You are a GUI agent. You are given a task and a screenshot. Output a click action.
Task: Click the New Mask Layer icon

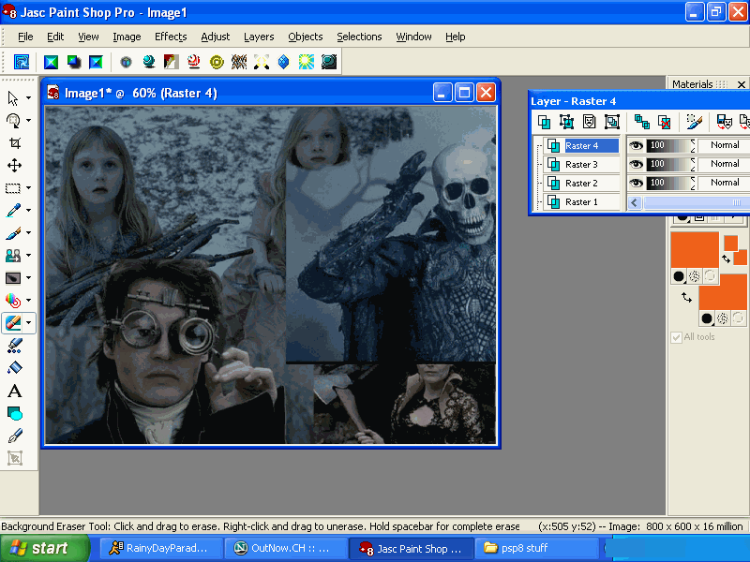coord(590,122)
